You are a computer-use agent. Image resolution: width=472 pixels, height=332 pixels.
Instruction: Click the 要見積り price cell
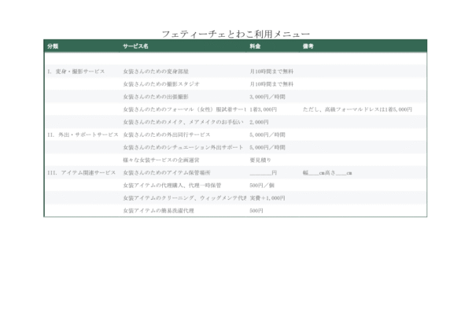pos(260,160)
